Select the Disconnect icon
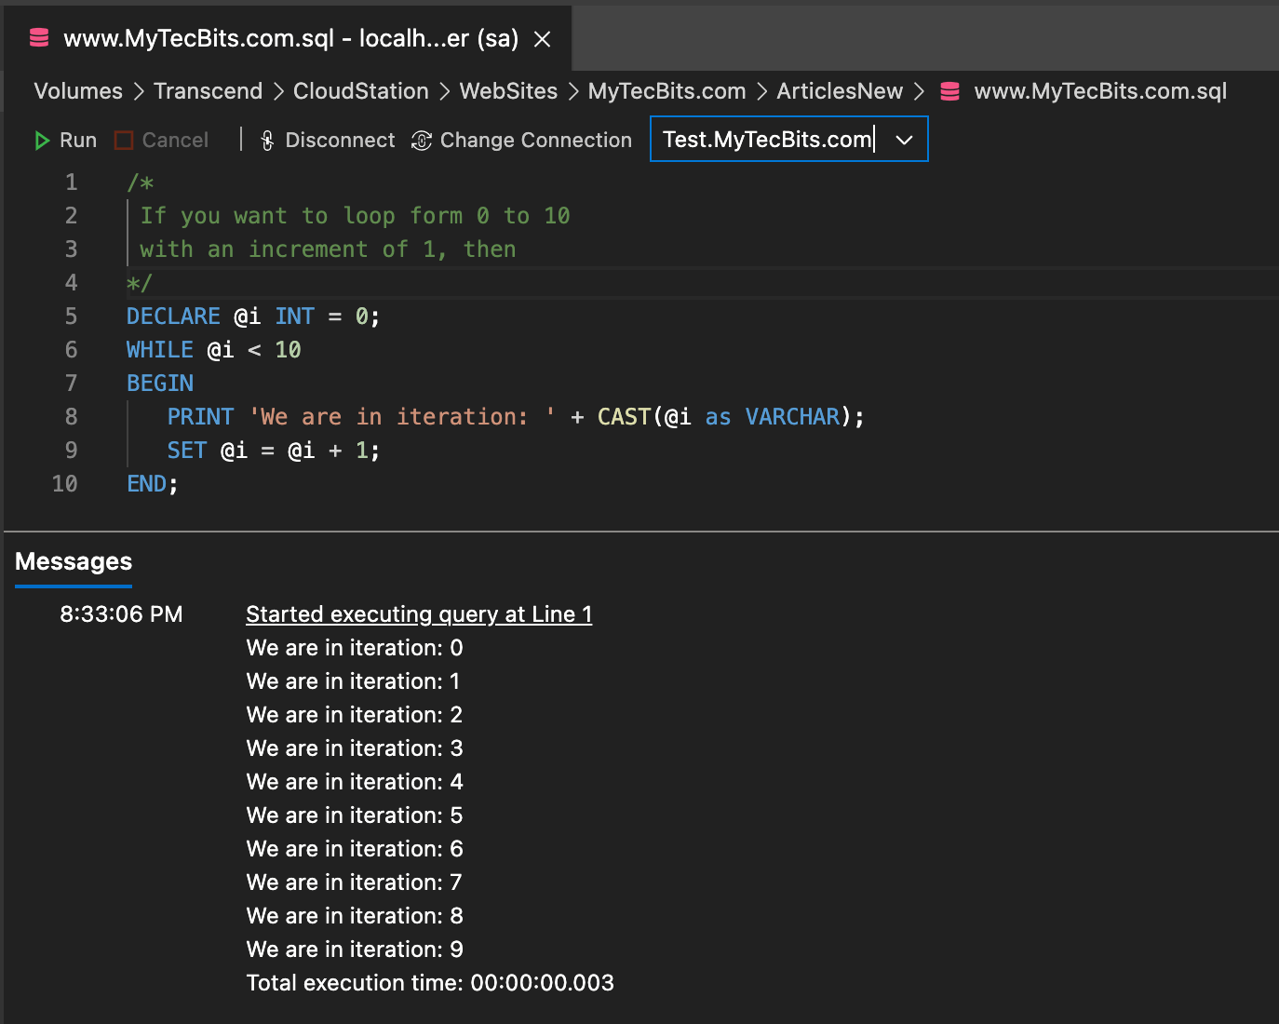The height and width of the screenshot is (1024, 1279). pyautogui.click(x=267, y=140)
